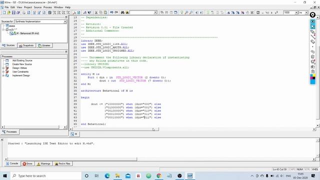Open the 1000 value dropdown arrow
The width and height of the screenshot is (320, 180).
click(x=296, y=12)
